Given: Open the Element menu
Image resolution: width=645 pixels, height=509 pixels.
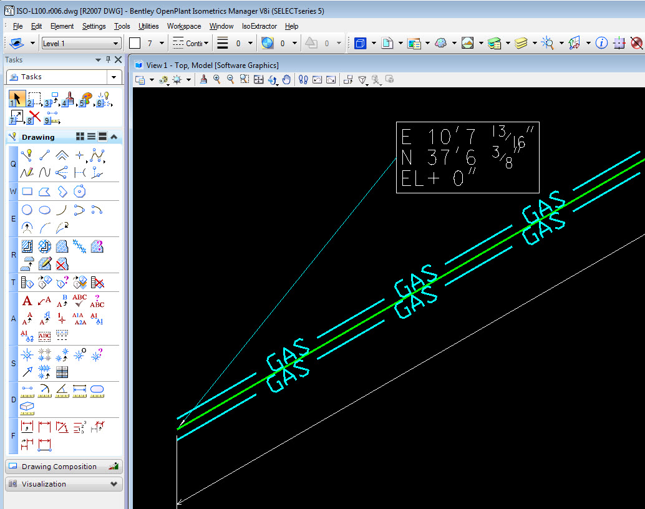Looking at the screenshot, I should (x=62, y=26).
